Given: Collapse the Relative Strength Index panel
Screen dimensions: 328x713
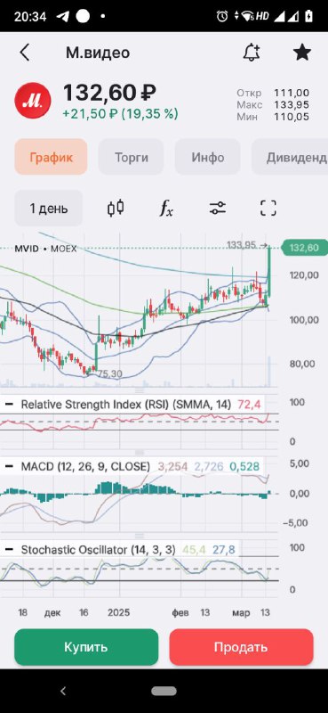Looking at the screenshot, I should [x=9, y=404].
